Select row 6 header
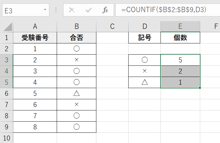The width and height of the screenshot is (220, 143). [x=7, y=93]
